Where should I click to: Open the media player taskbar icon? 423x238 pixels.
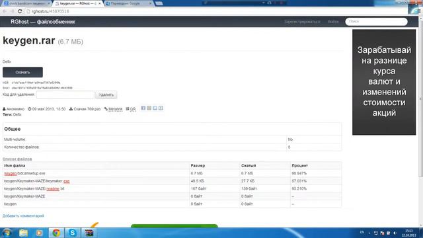pos(40,233)
